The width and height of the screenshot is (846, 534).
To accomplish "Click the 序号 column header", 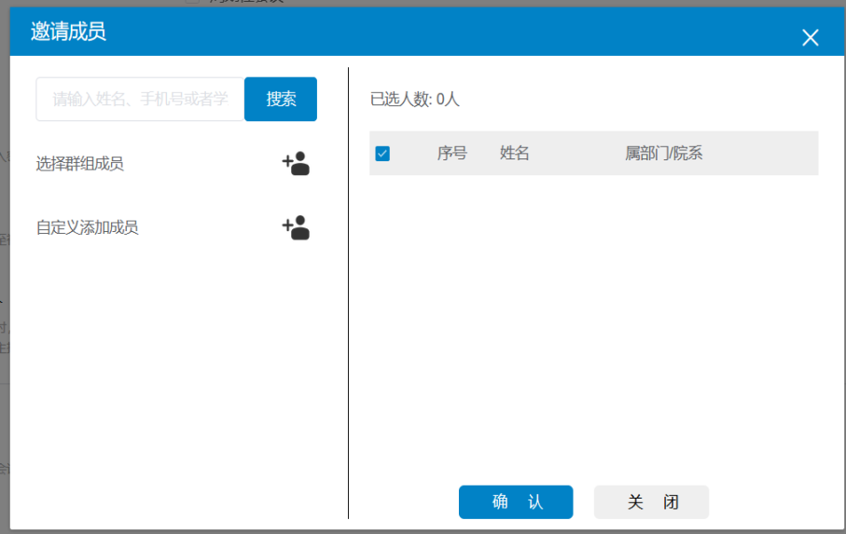I will pos(452,154).
